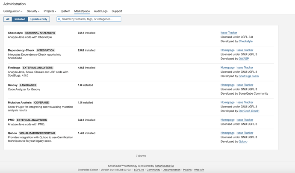
Task: Open the LGPL v3 footer link
Action: click(139, 170)
